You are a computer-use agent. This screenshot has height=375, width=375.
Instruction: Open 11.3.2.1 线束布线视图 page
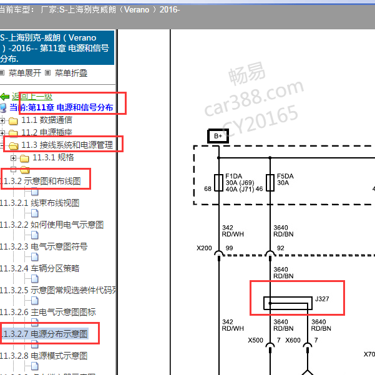[40, 203]
